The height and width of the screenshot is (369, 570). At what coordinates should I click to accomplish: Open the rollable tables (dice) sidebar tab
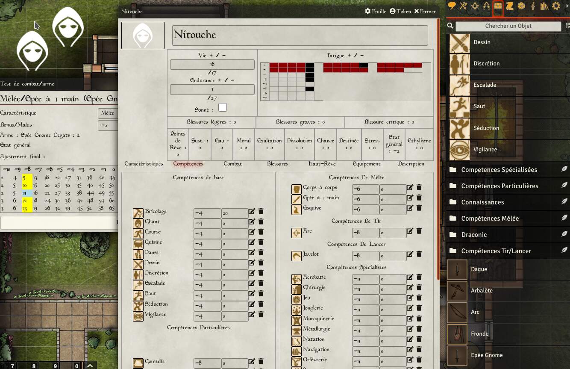coord(521,6)
